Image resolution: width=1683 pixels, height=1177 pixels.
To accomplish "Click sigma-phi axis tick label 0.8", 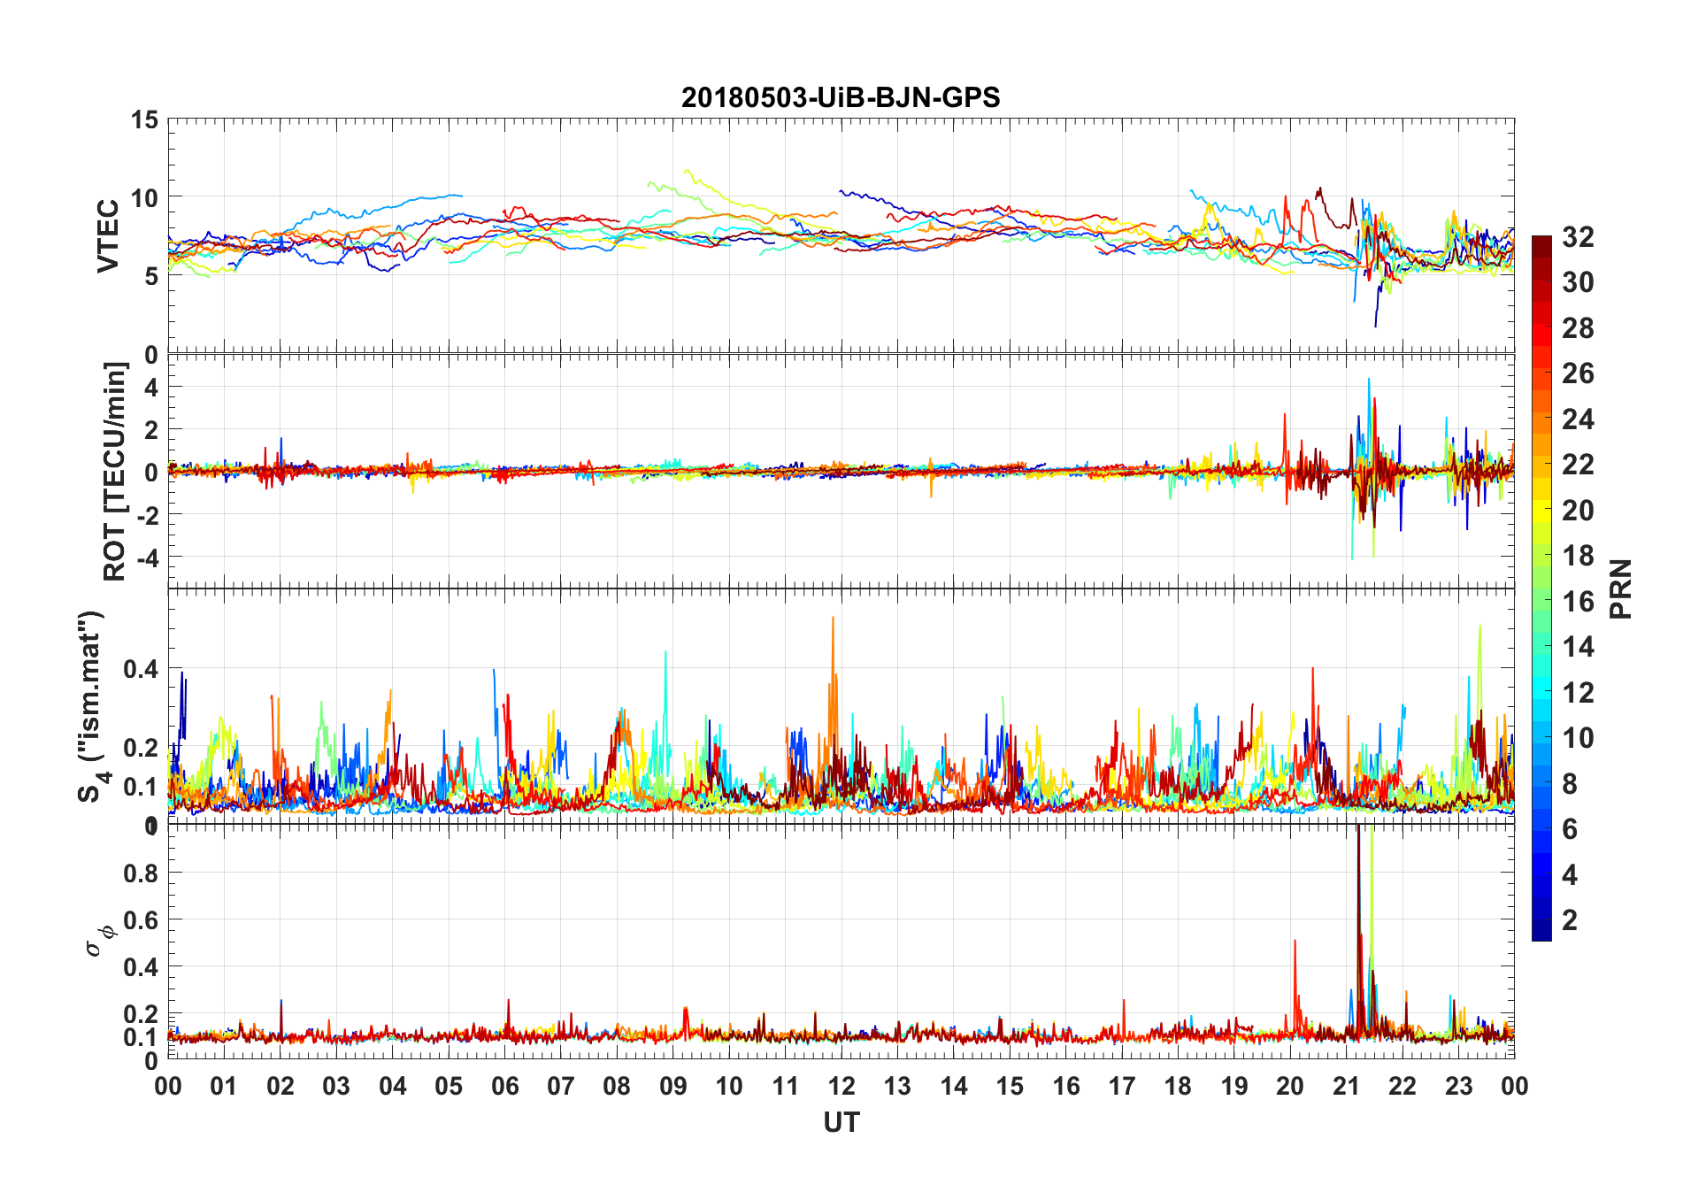I will [142, 873].
